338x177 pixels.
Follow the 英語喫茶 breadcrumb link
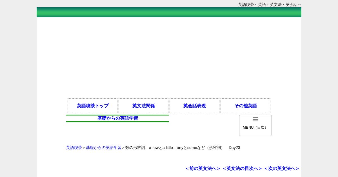tap(74, 148)
